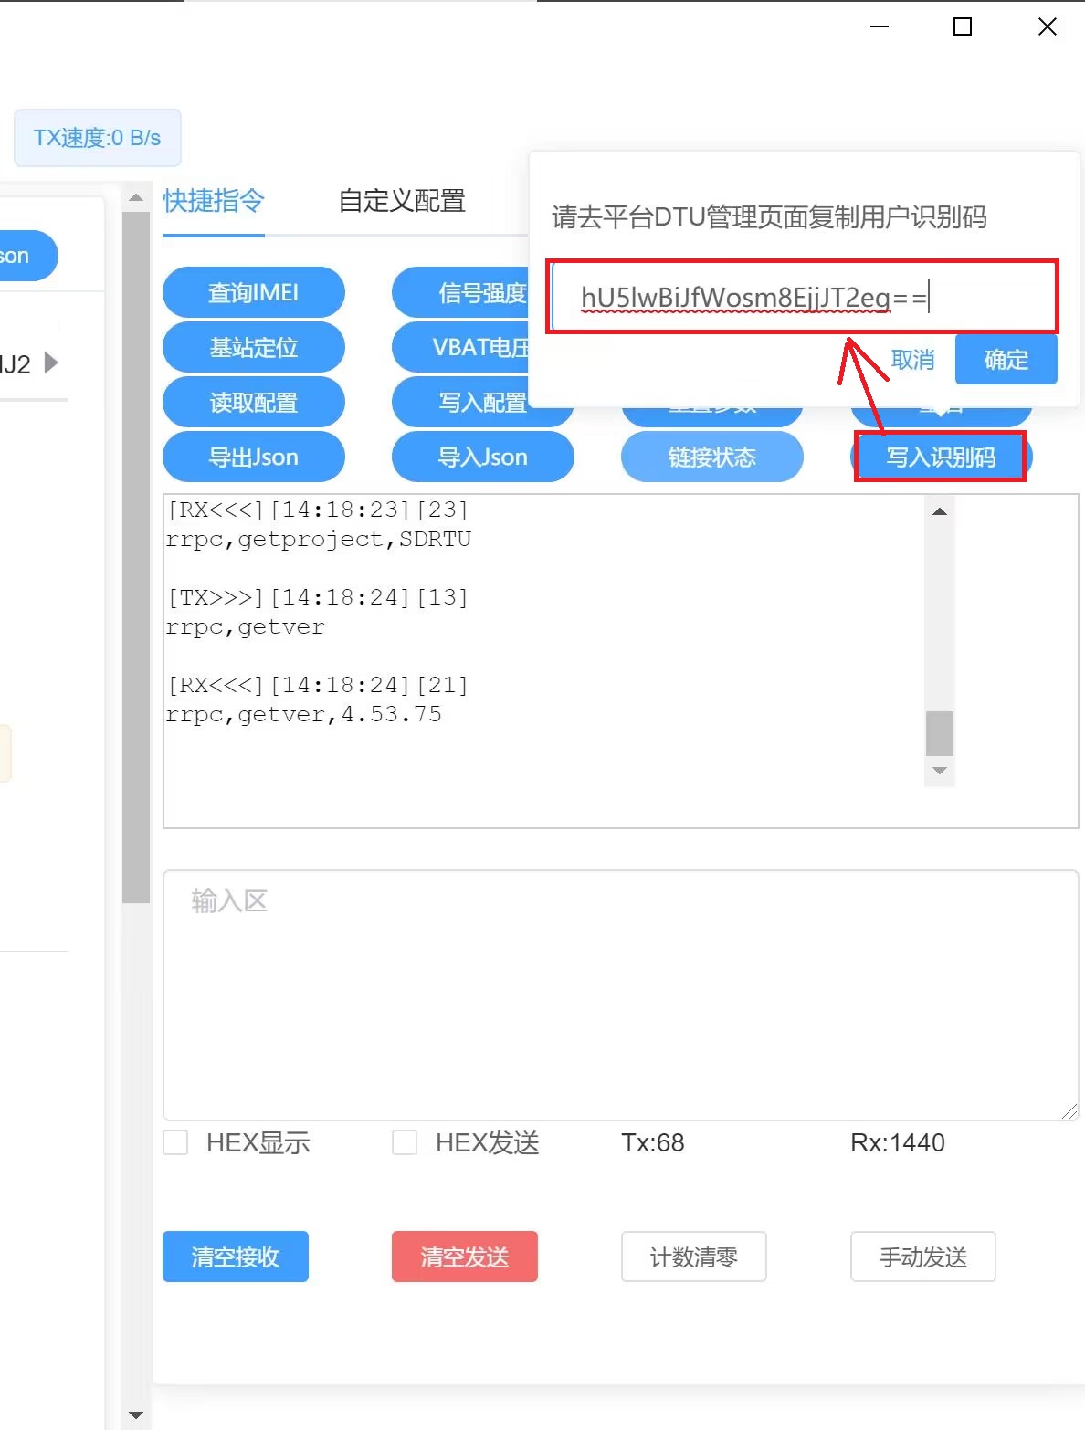Image resolution: width=1085 pixels, height=1430 pixels.
Task: Click the 清空接收 button
Action: [236, 1257]
